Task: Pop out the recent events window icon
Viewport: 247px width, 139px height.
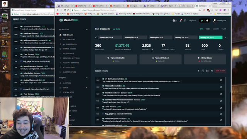Action: coord(203,71)
